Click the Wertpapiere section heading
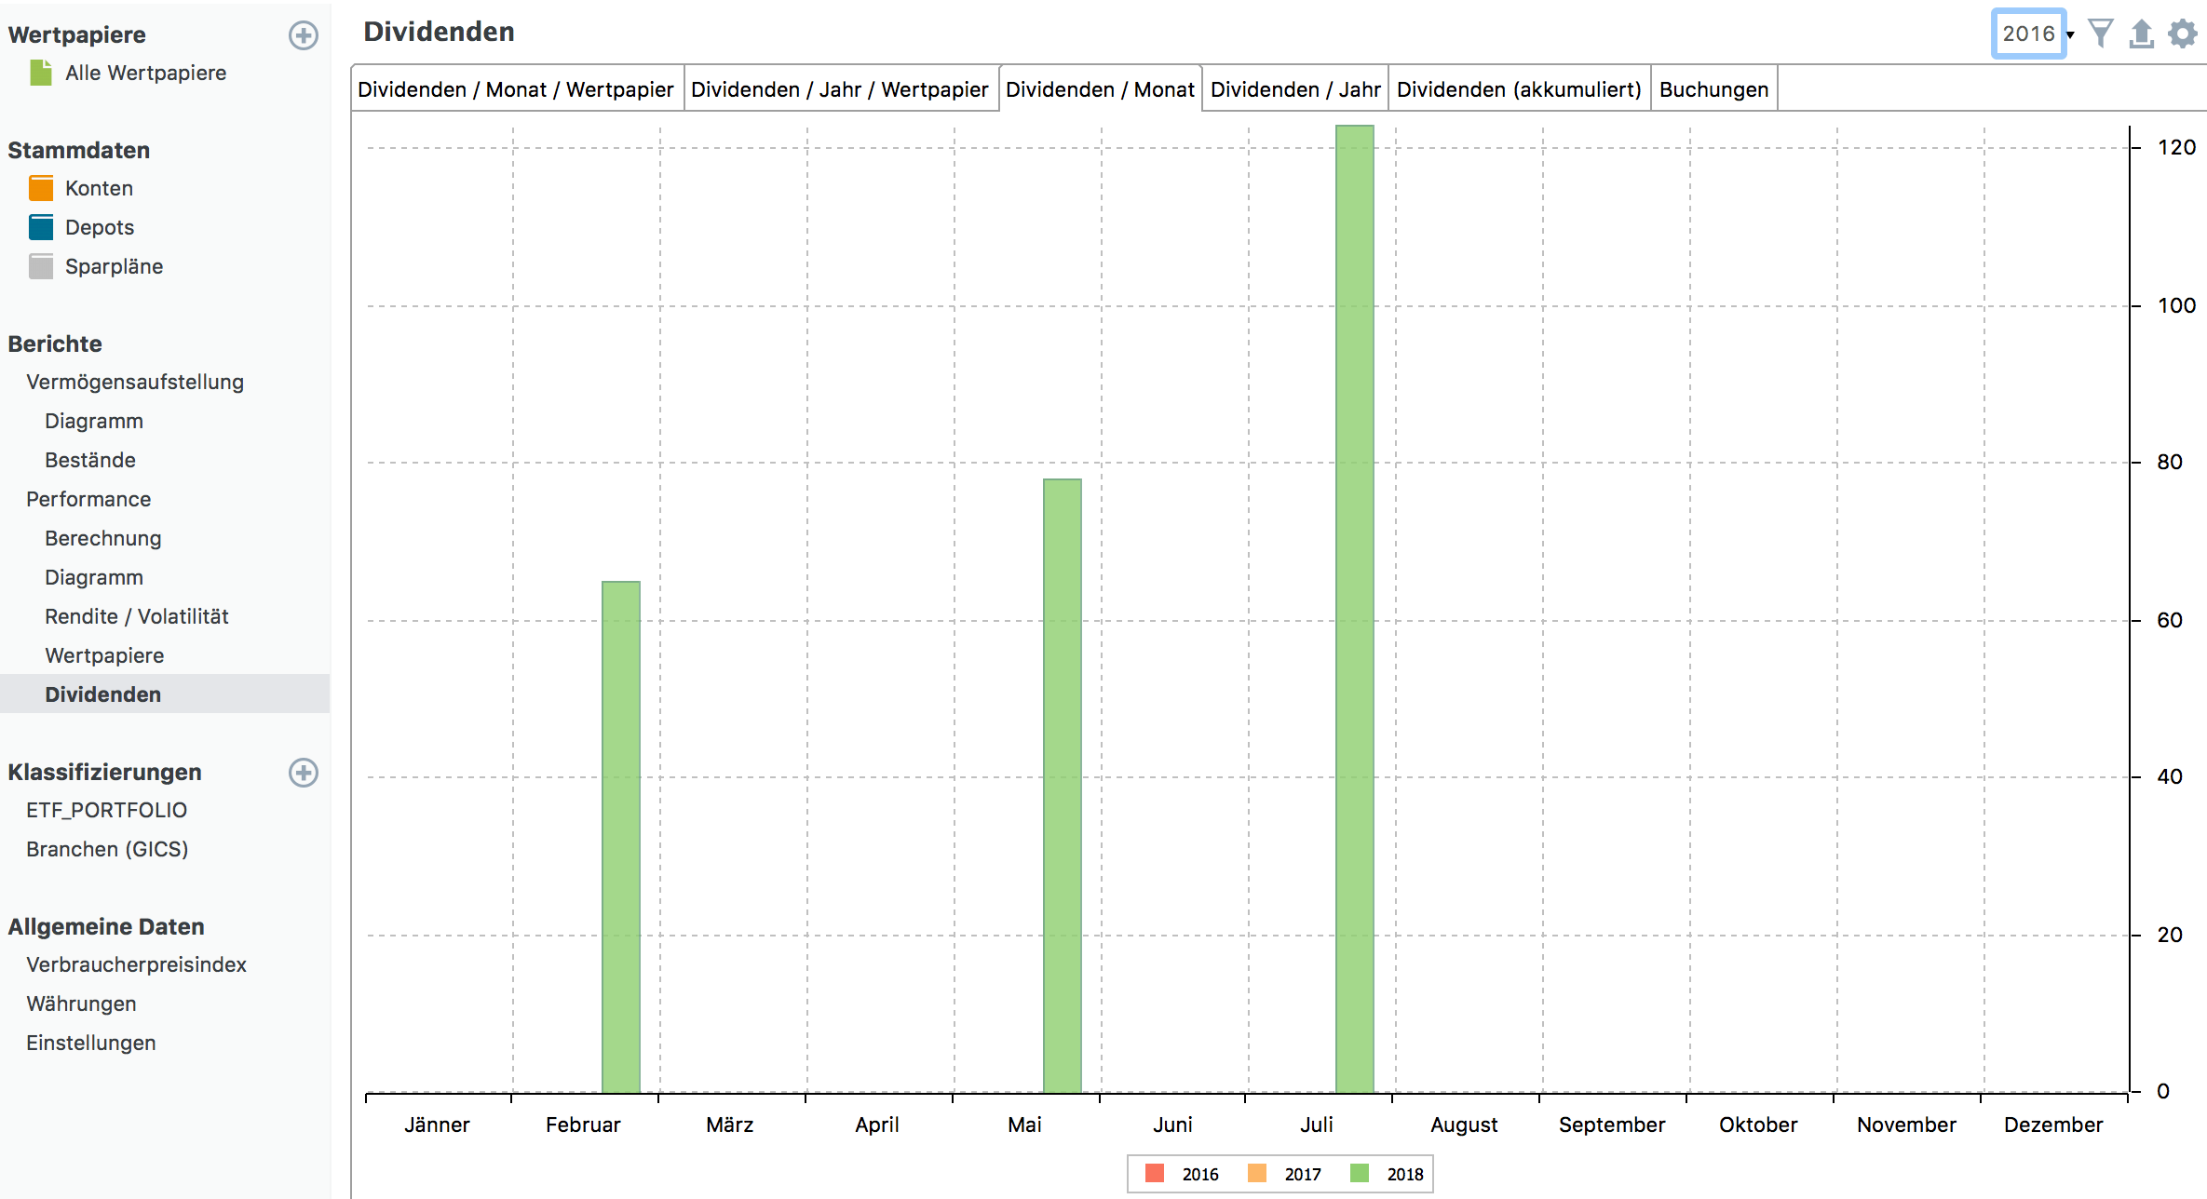 (77, 34)
